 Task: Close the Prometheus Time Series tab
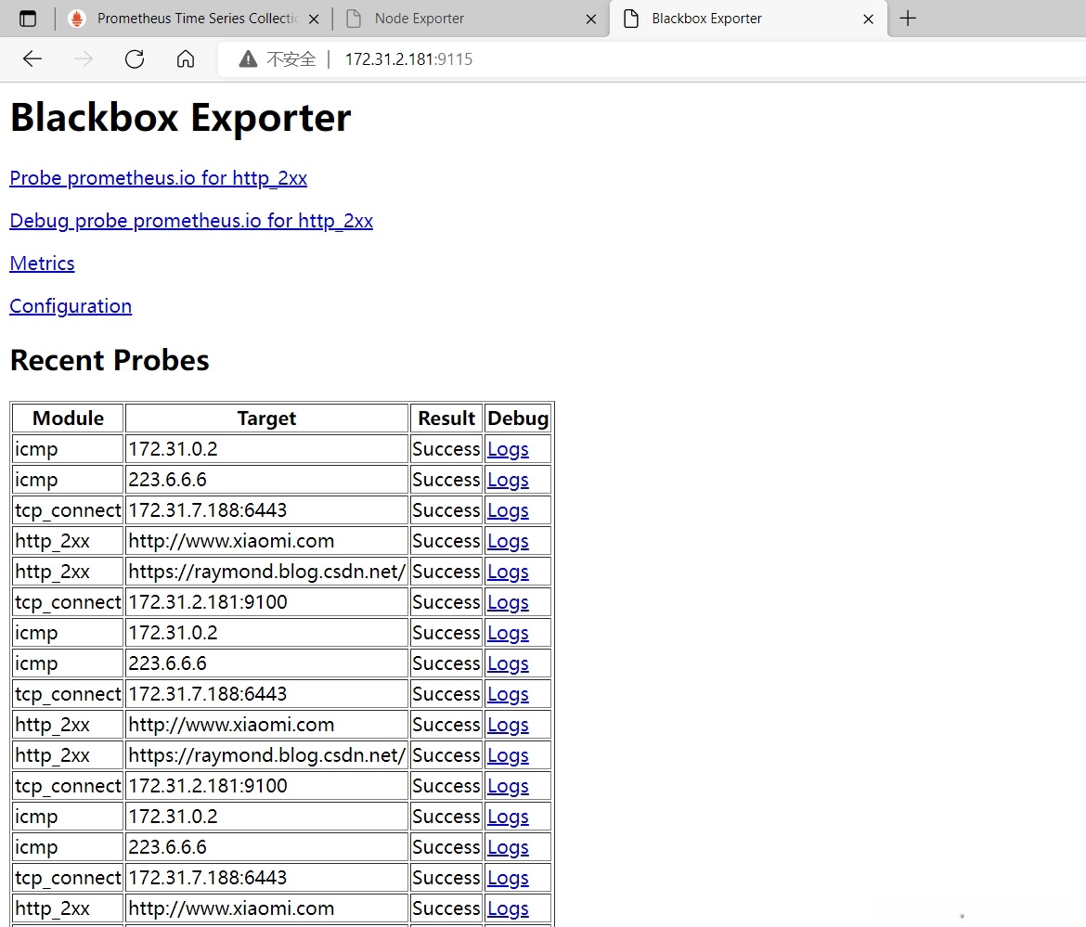click(314, 19)
